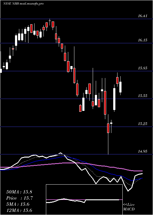Click inside the MACD inset chart box
The image size is (153, 215).
(x=84, y=200)
